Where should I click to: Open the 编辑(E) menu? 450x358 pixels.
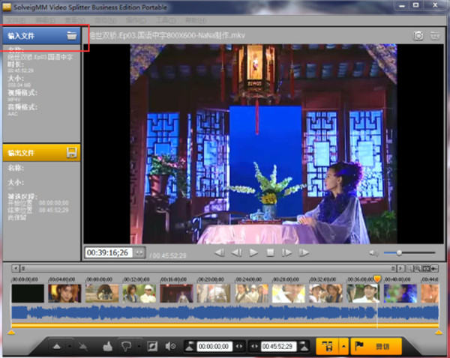pos(45,20)
